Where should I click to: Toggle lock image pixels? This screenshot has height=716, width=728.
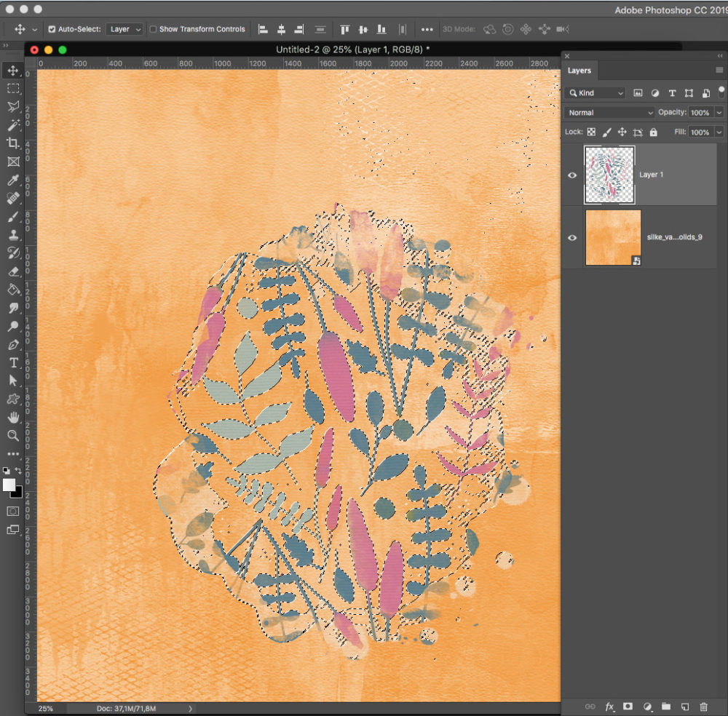click(607, 132)
